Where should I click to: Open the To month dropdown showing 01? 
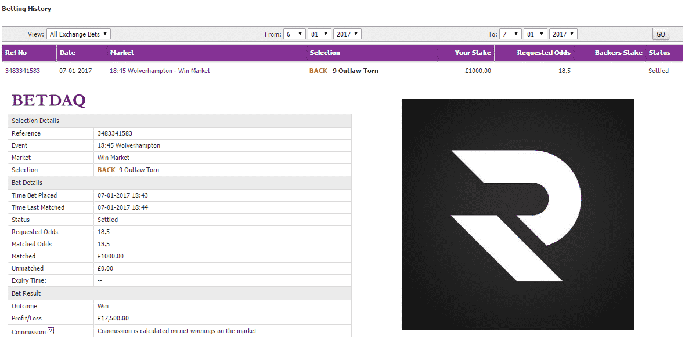pos(536,34)
